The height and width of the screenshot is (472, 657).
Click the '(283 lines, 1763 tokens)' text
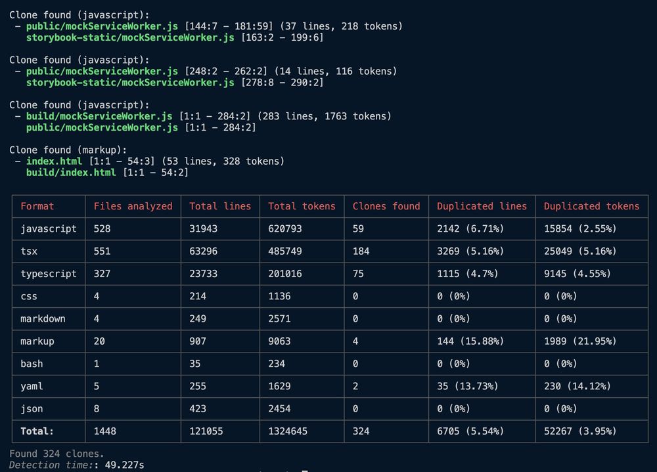[325, 116]
